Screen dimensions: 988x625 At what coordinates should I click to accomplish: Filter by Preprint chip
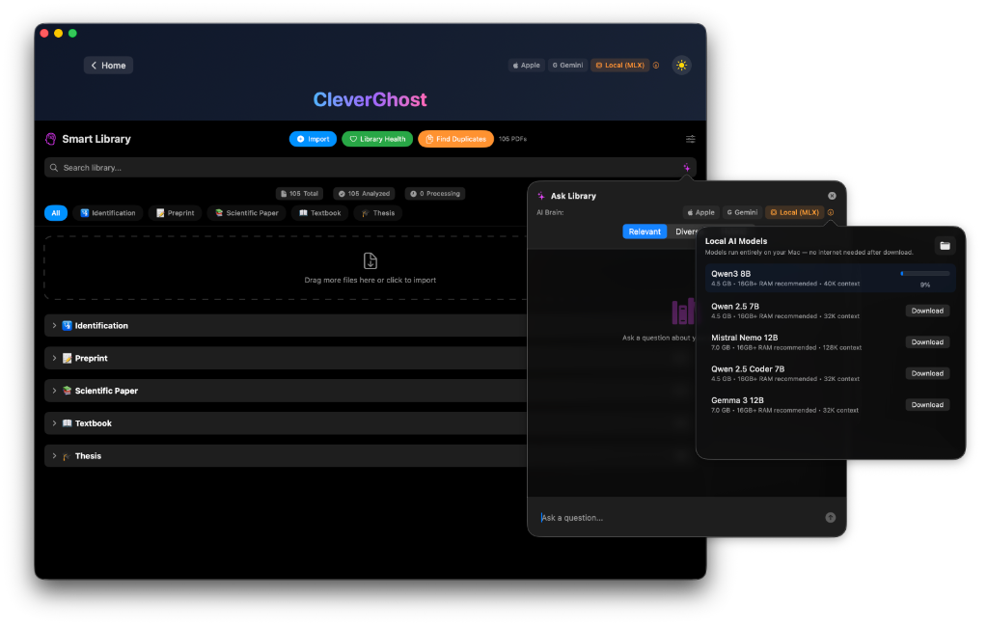tap(176, 213)
